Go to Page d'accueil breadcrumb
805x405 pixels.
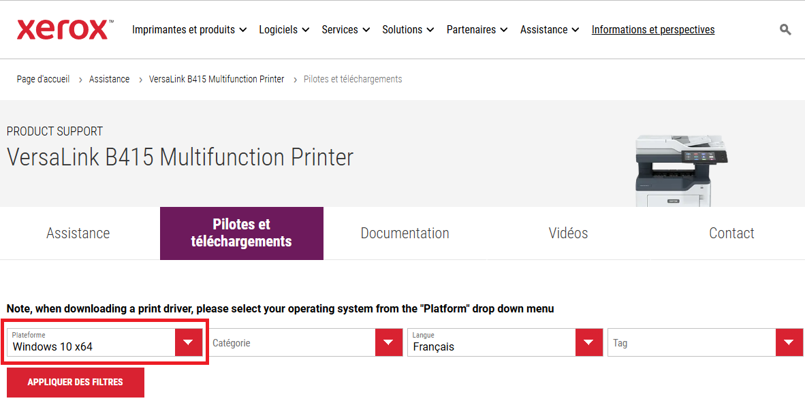[43, 79]
